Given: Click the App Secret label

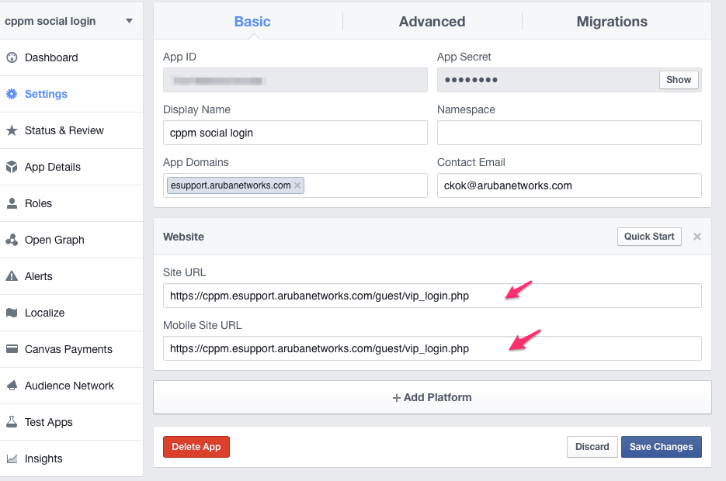Looking at the screenshot, I should [x=464, y=57].
